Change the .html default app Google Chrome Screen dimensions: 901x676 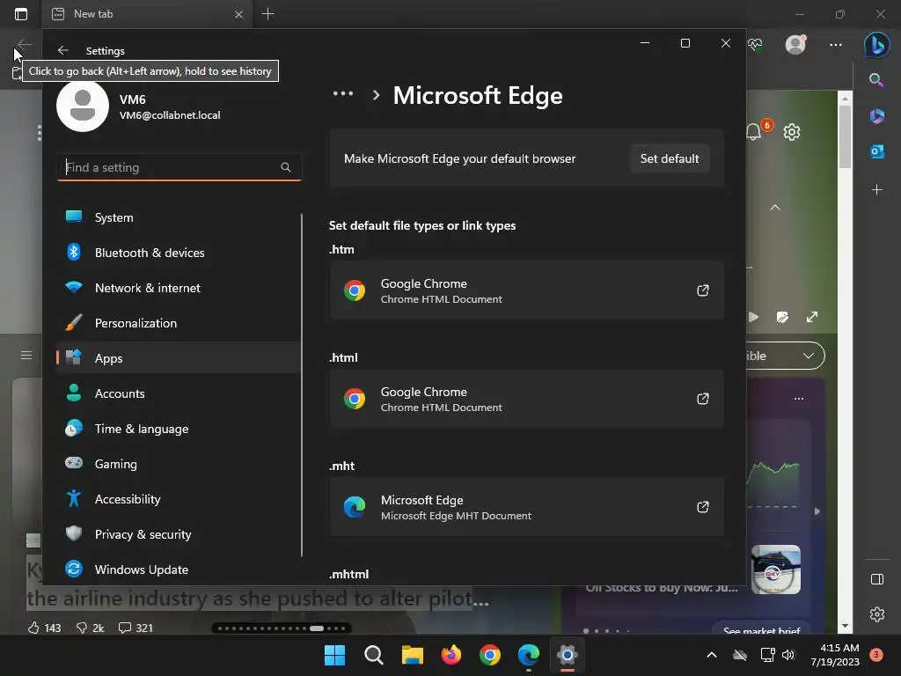click(x=526, y=399)
